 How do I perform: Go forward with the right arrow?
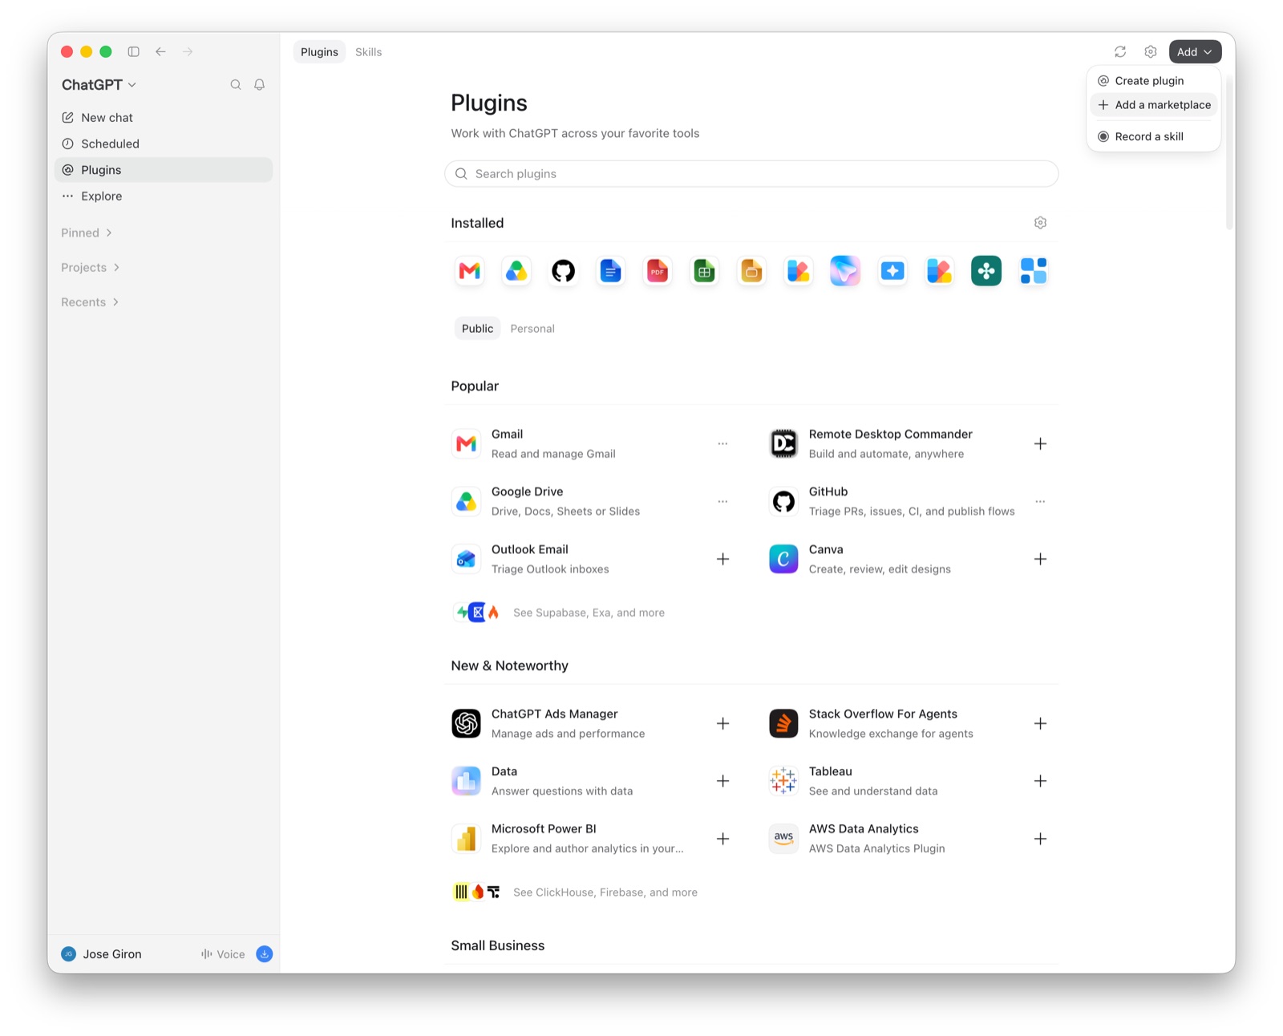coord(188,51)
